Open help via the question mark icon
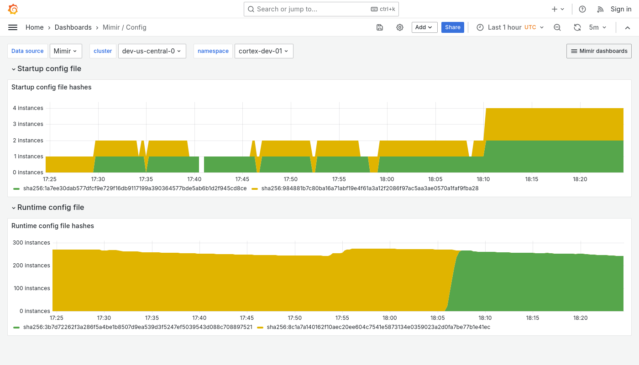The image size is (639, 365). 582,9
